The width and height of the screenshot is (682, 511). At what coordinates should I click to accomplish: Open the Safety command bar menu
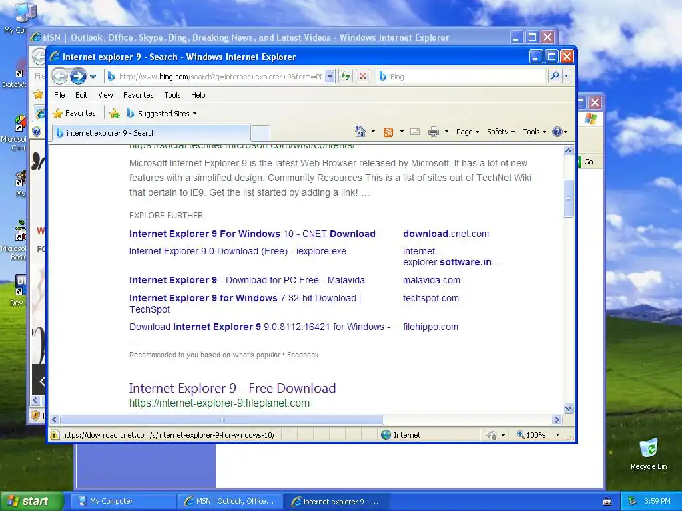click(501, 132)
